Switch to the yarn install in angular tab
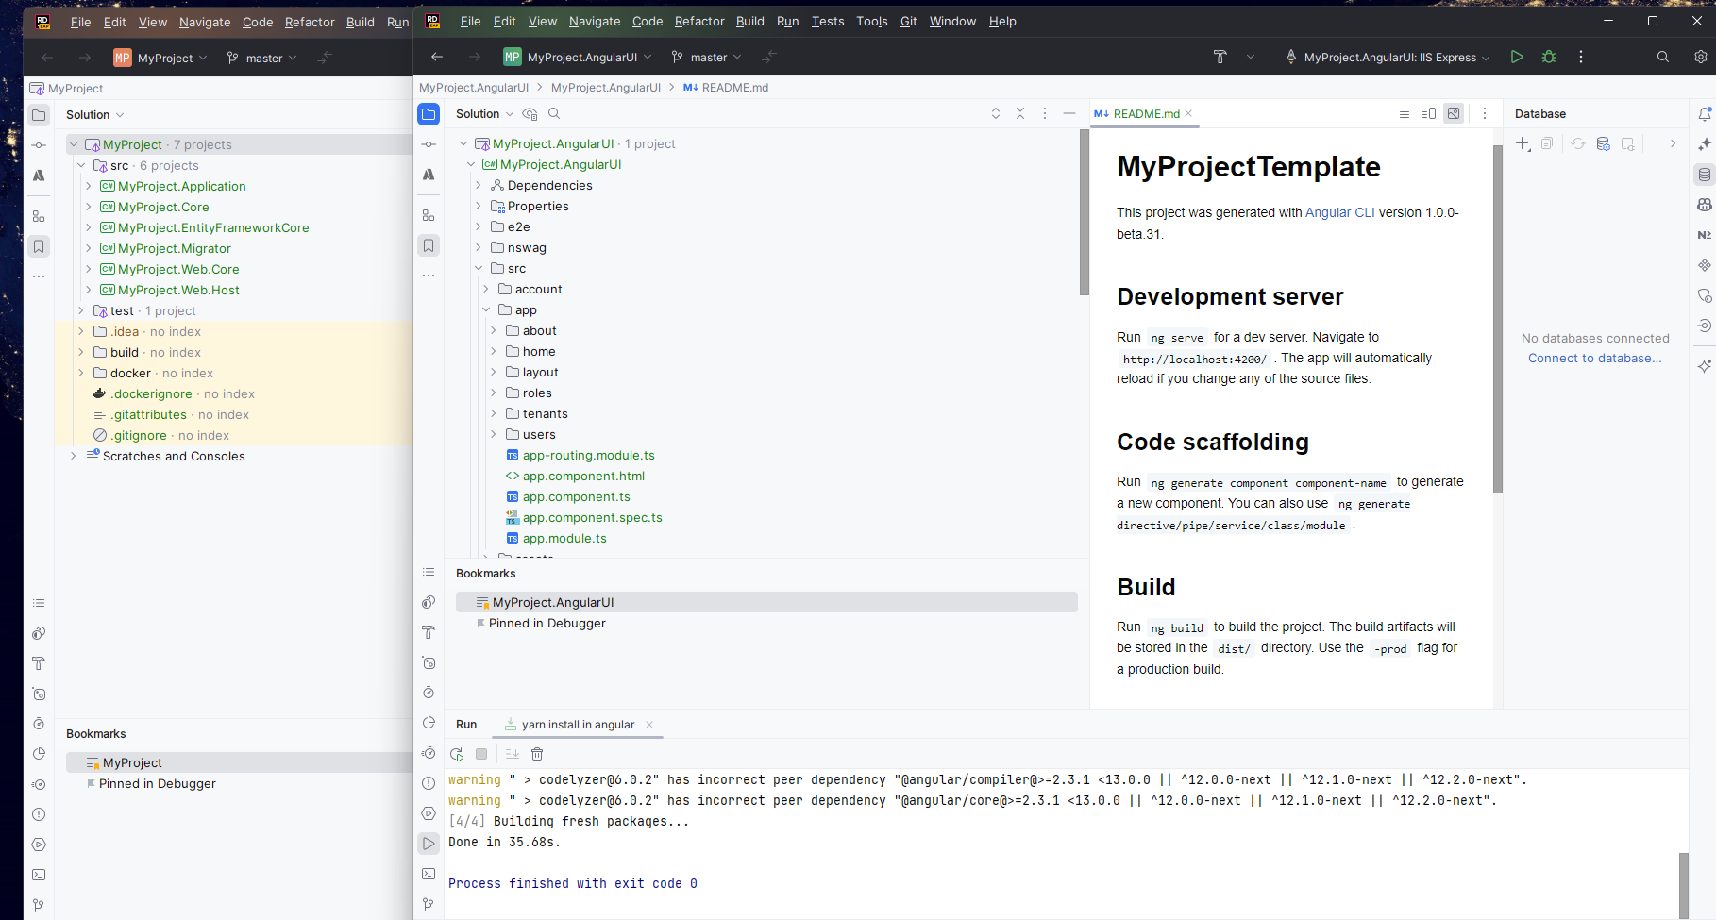 [578, 725]
